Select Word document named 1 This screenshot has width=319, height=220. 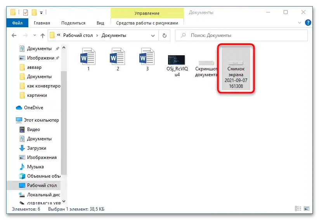pos(88,59)
